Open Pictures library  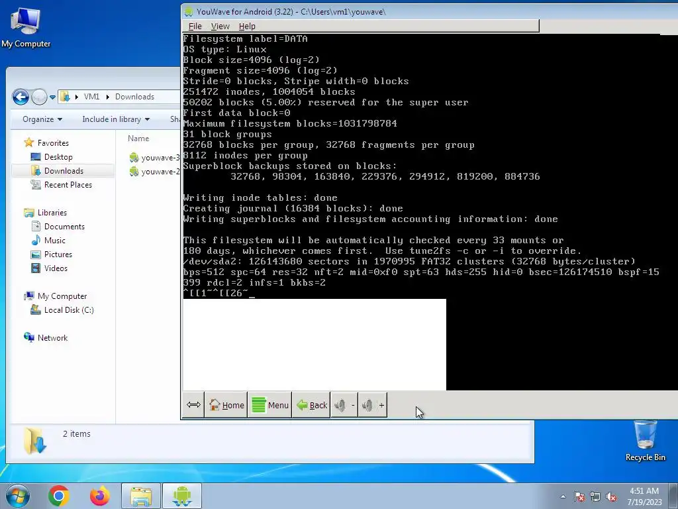58,254
